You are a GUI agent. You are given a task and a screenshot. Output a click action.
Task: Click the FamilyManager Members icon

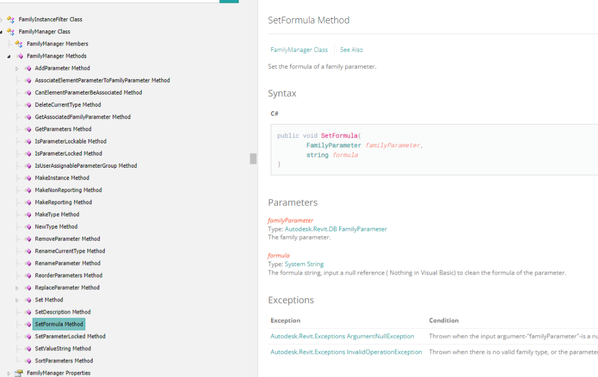pyautogui.click(x=19, y=44)
